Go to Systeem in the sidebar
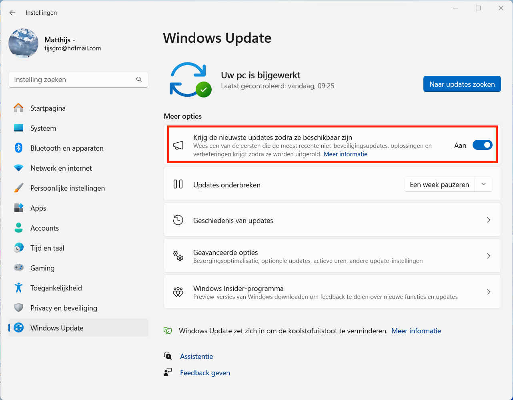 point(43,128)
